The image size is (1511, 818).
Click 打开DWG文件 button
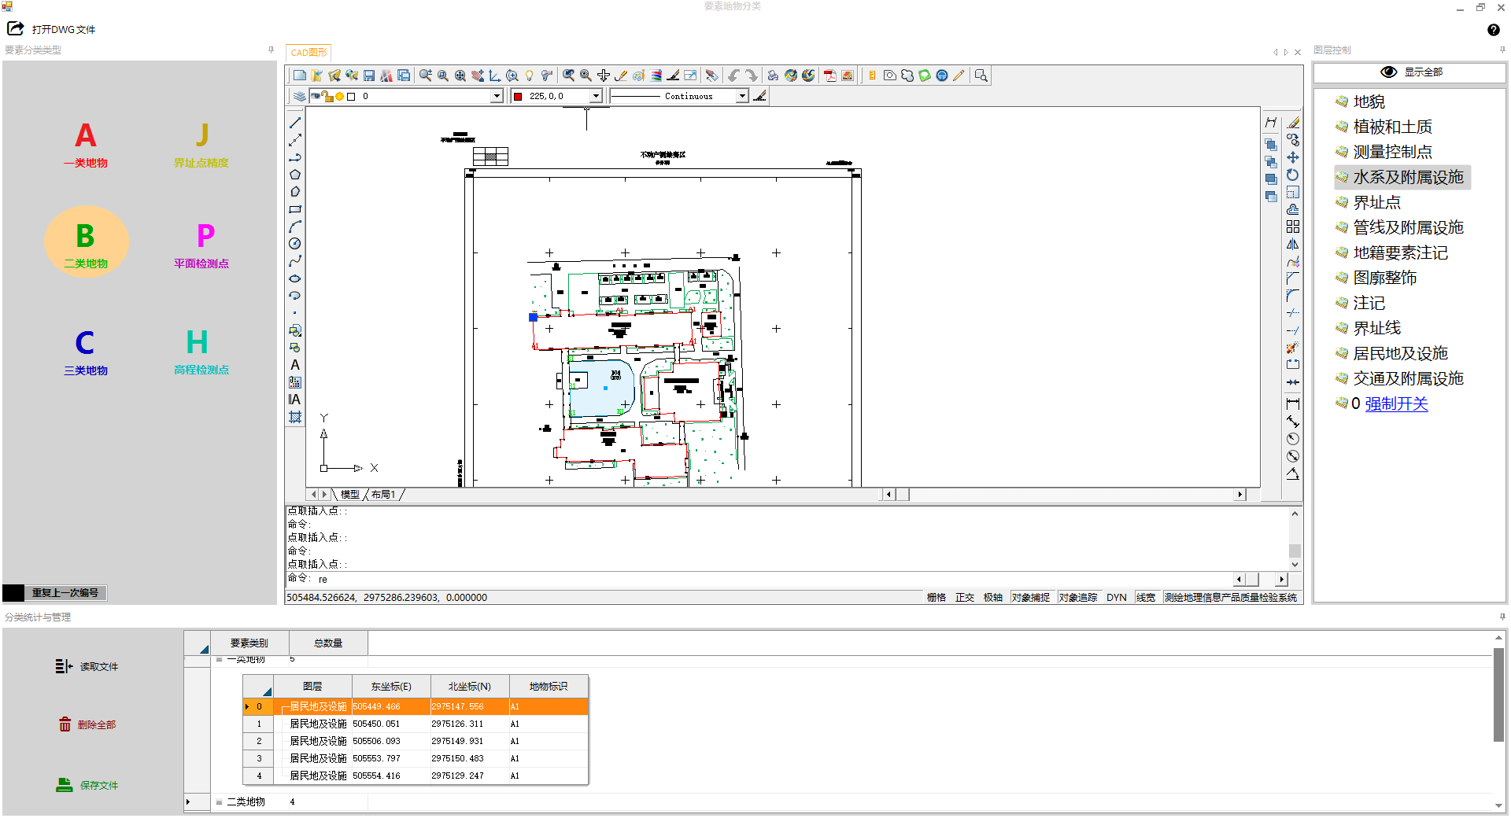(x=51, y=29)
